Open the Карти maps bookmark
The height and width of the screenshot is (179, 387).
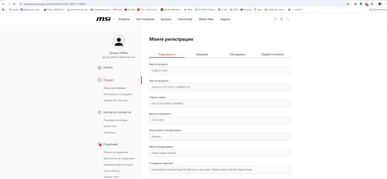pyautogui.click(x=258, y=10)
